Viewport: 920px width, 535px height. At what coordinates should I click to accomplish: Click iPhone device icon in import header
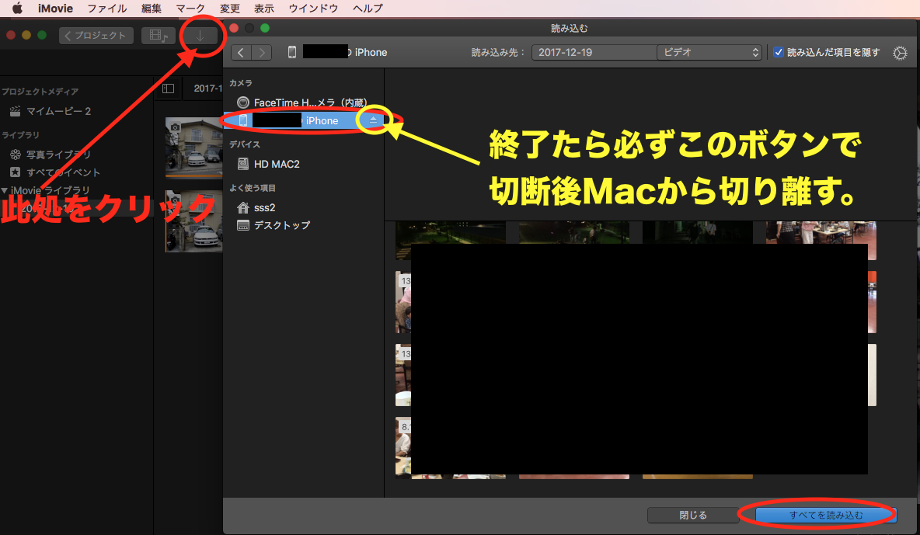click(x=291, y=52)
